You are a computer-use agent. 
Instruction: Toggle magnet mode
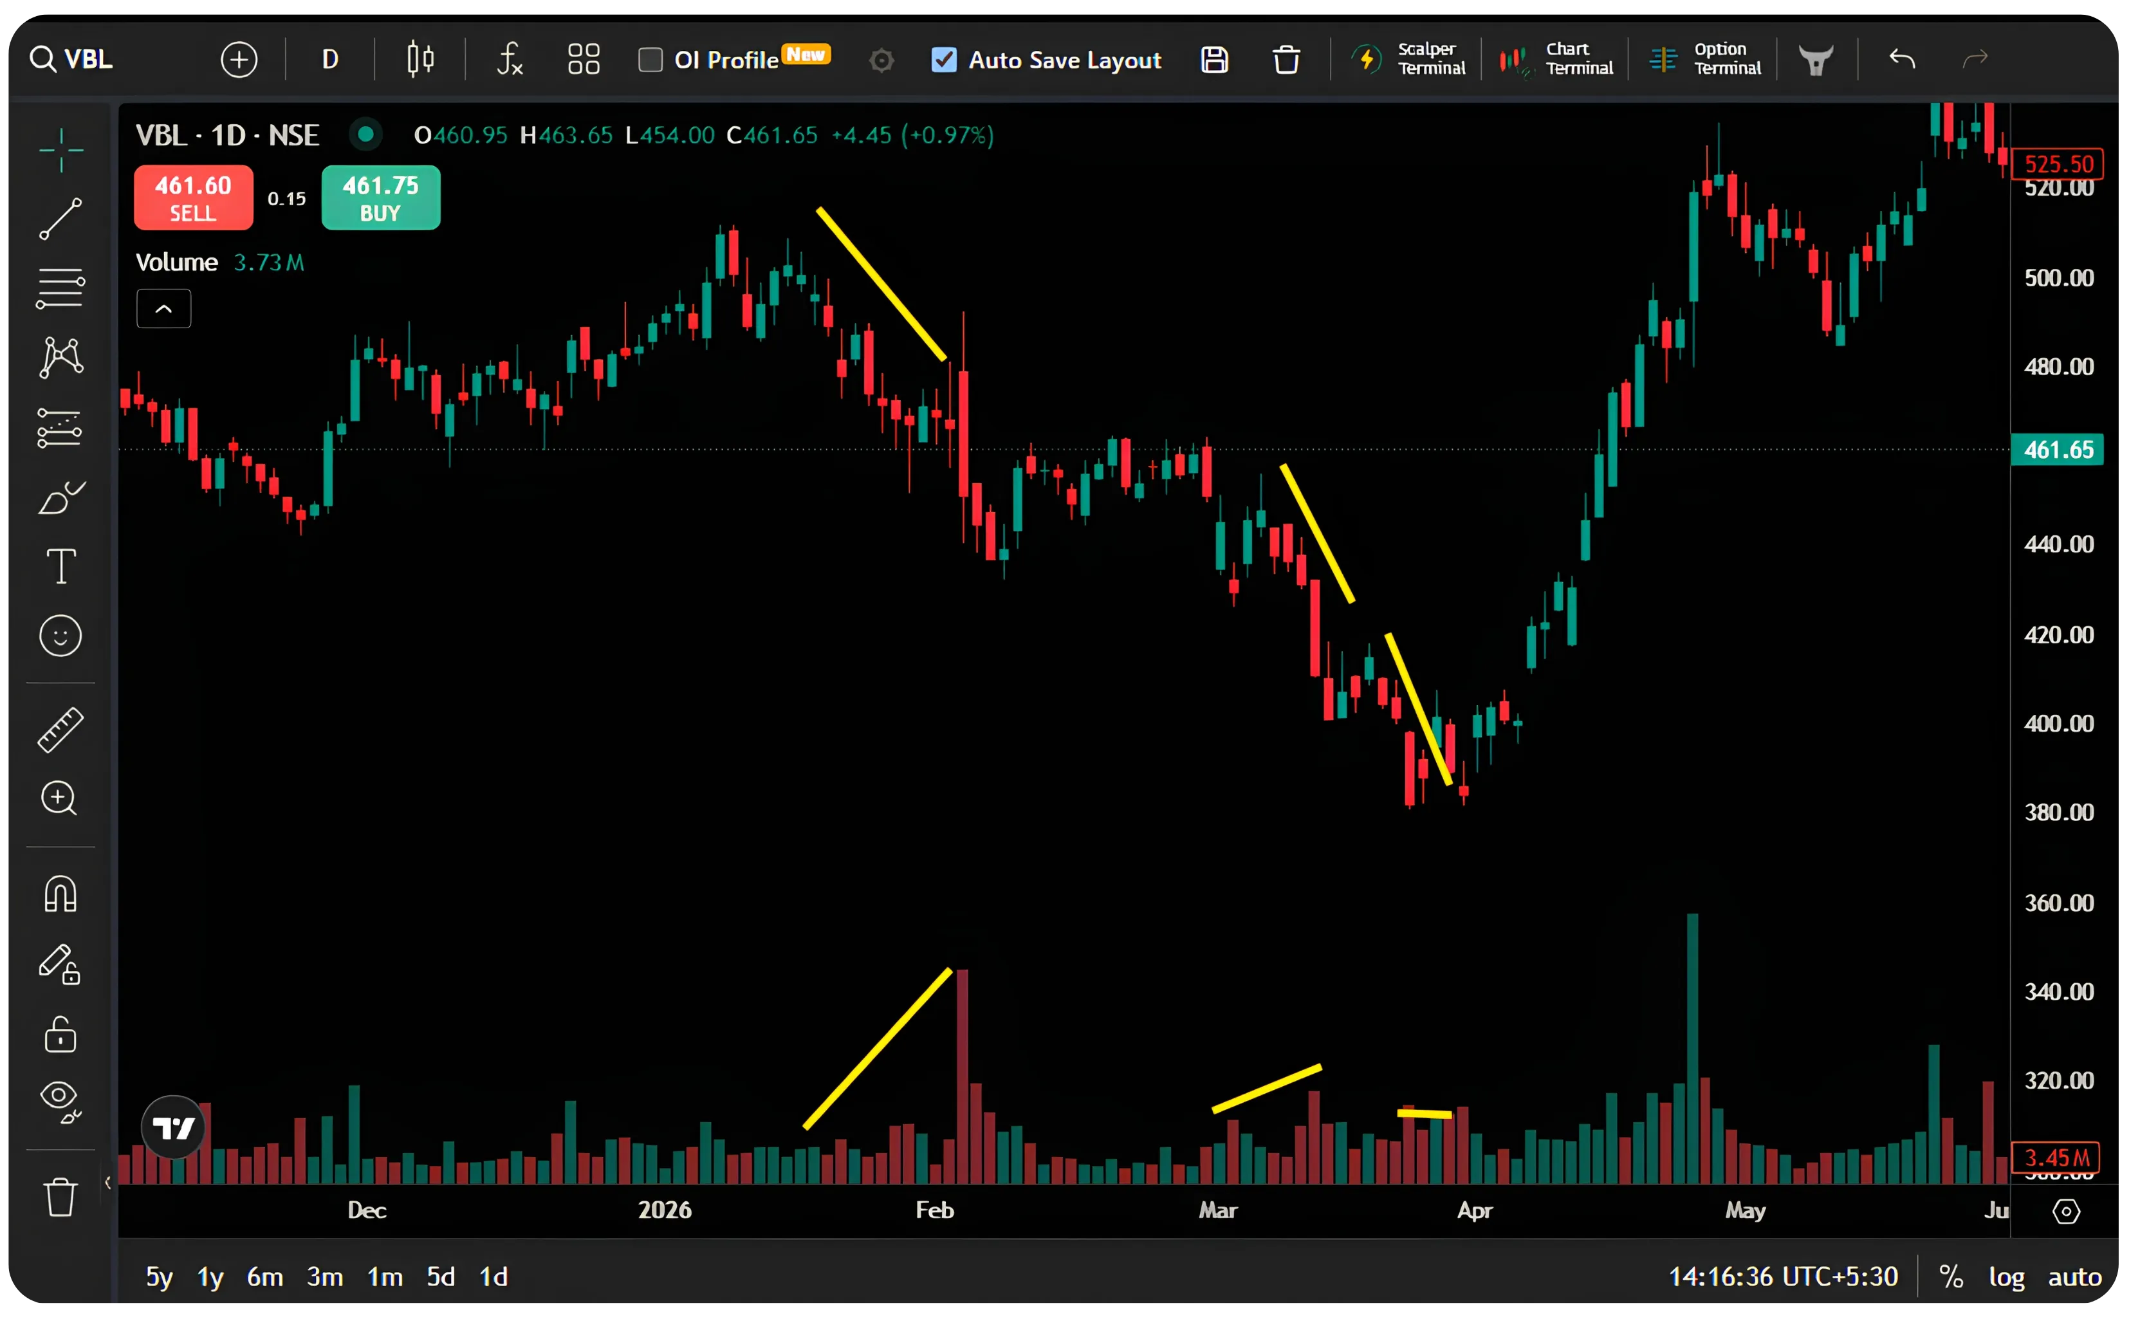61,895
